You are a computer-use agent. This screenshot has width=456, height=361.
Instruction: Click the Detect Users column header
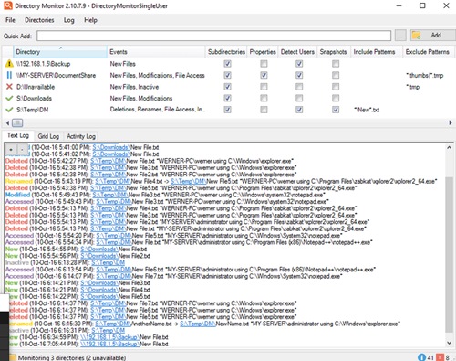(x=297, y=52)
